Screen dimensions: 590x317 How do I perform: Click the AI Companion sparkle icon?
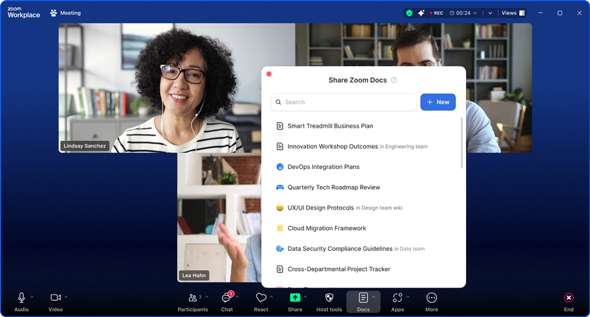coord(421,13)
